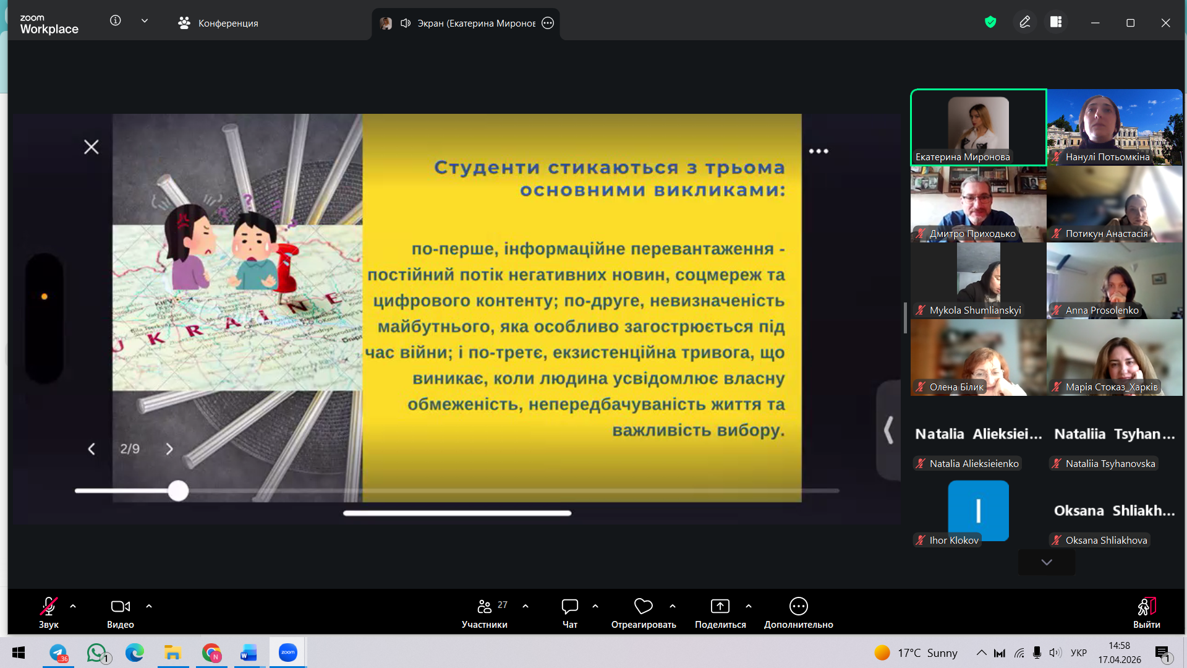This screenshot has width=1187, height=668.
Task: Open the annotation pencil tool
Action: (x=1024, y=22)
